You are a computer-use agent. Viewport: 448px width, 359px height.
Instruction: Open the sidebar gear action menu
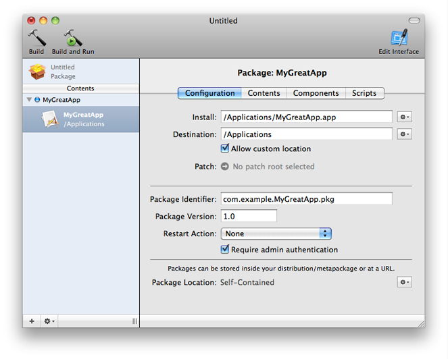click(49, 321)
